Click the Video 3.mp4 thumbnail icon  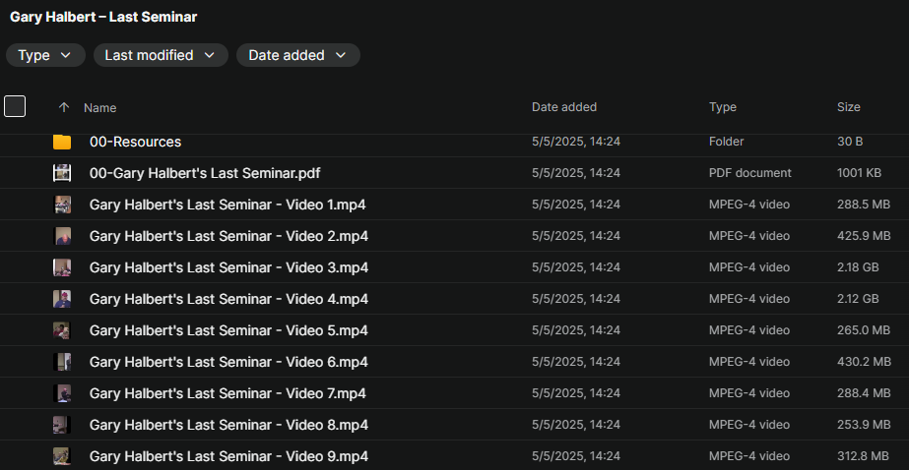point(62,267)
